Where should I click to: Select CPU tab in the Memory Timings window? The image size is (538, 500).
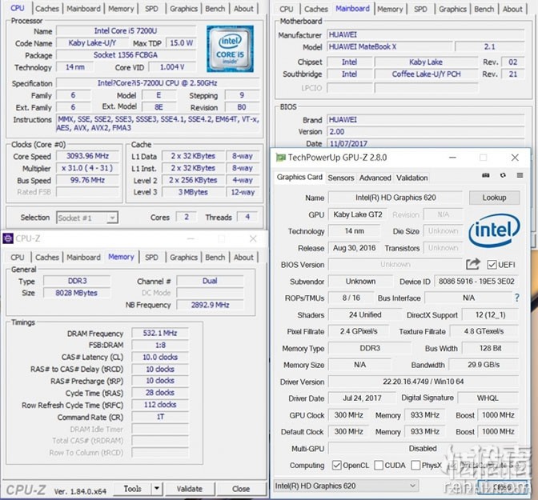pyautogui.click(x=17, y=258)
